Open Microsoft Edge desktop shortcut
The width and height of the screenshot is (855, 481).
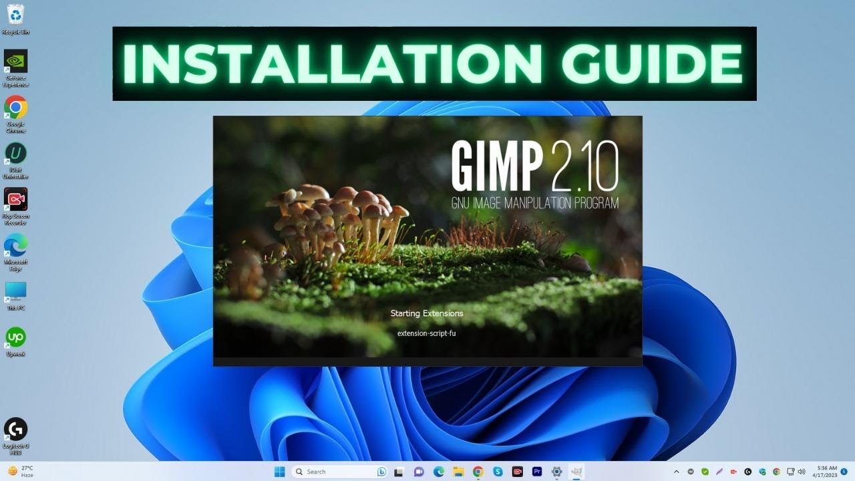(x=15, y=253)
